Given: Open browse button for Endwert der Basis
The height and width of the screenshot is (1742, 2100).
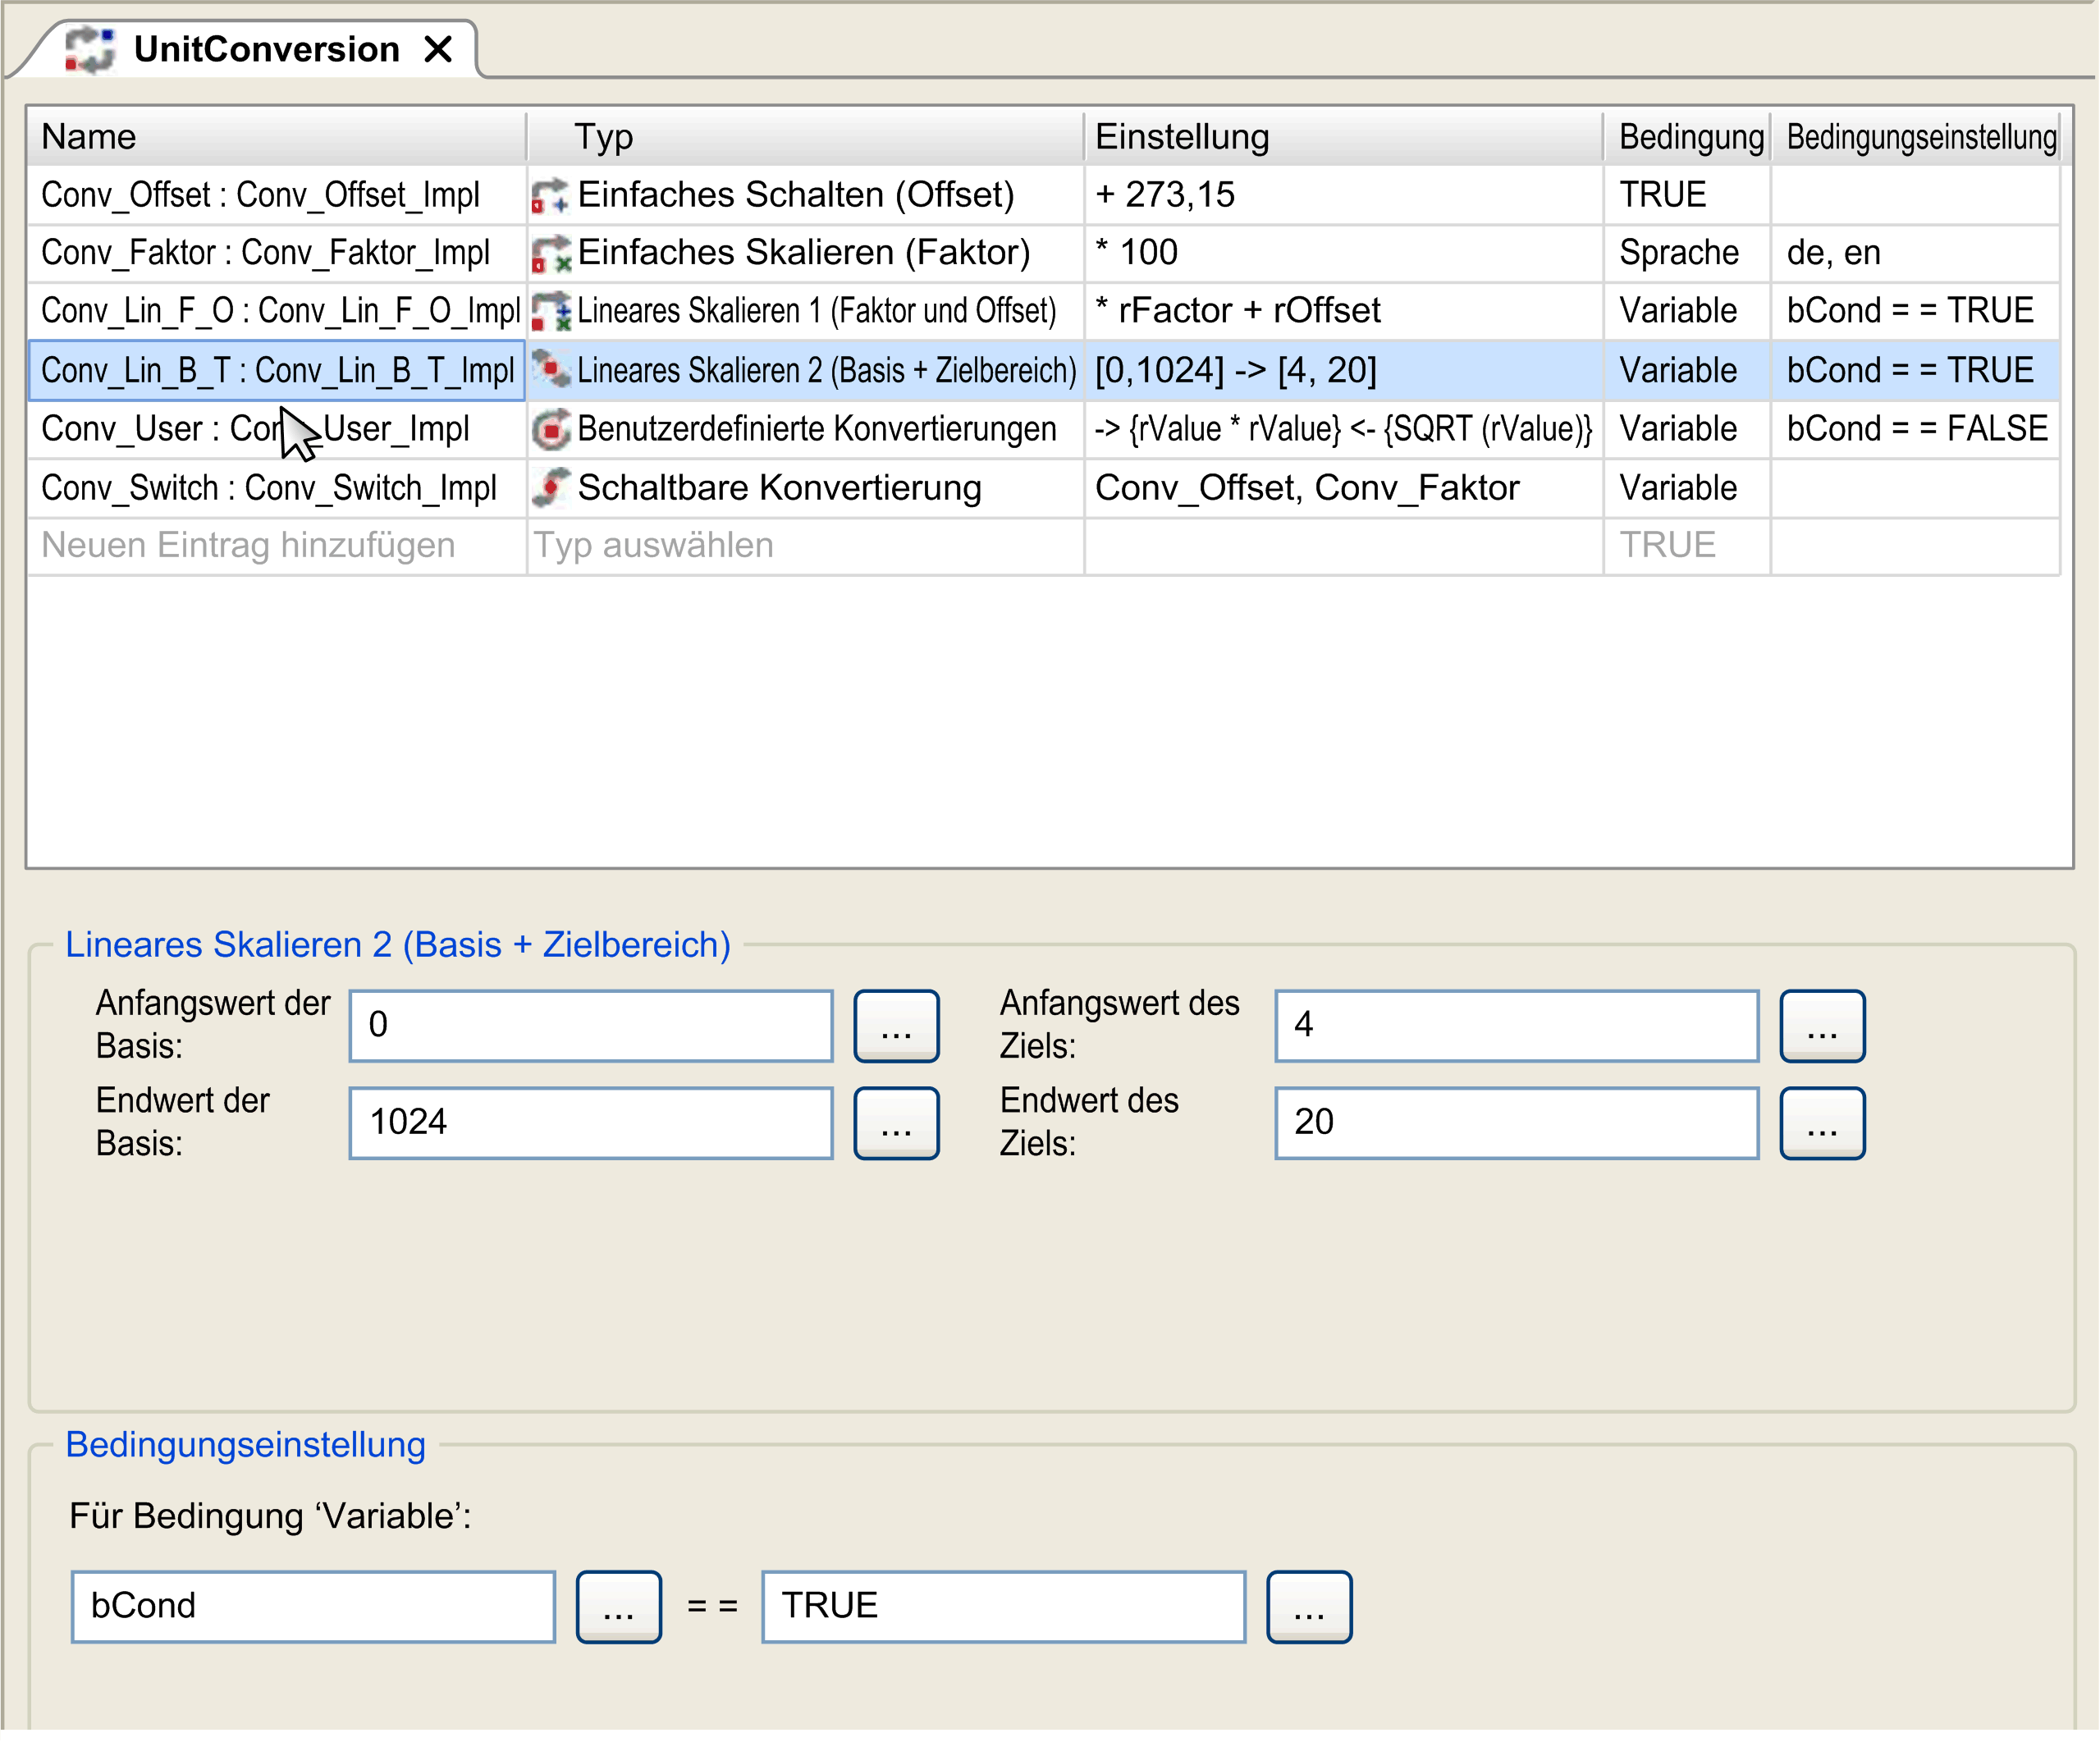Looking at the screenshot, I should click(895, 1123).
